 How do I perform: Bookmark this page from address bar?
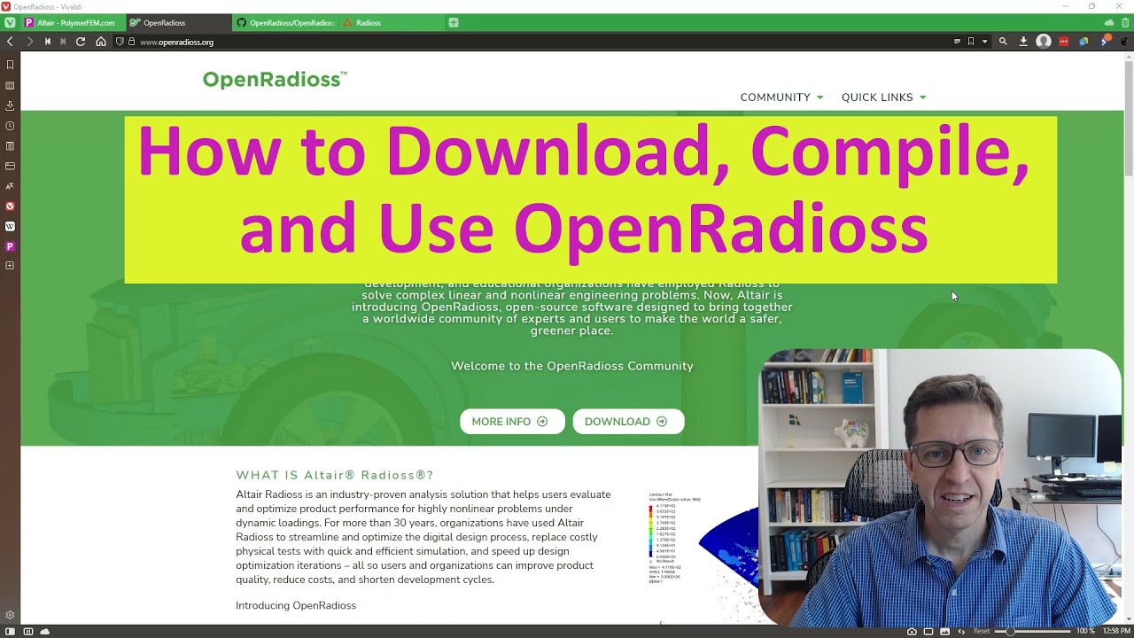971,42
